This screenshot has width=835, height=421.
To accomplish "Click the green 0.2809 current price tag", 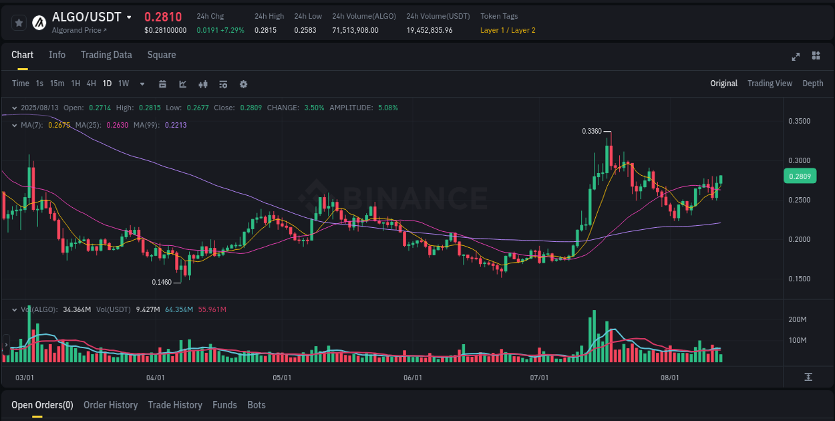I will [x=800, y=176].
